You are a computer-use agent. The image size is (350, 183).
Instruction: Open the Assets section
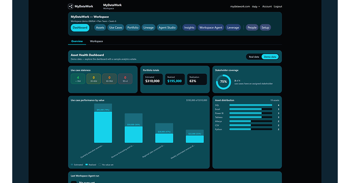(x=100, y=28)
